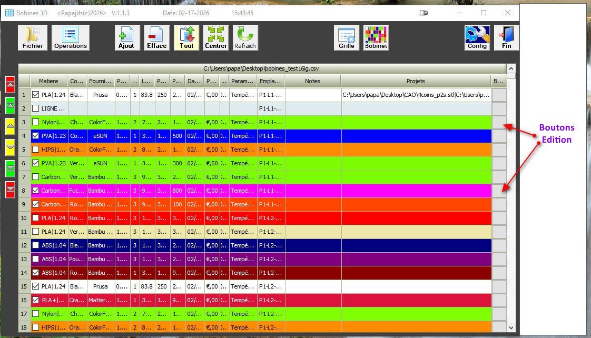Click the Empla... column header
591x338 pixels.
coord(271,81)
